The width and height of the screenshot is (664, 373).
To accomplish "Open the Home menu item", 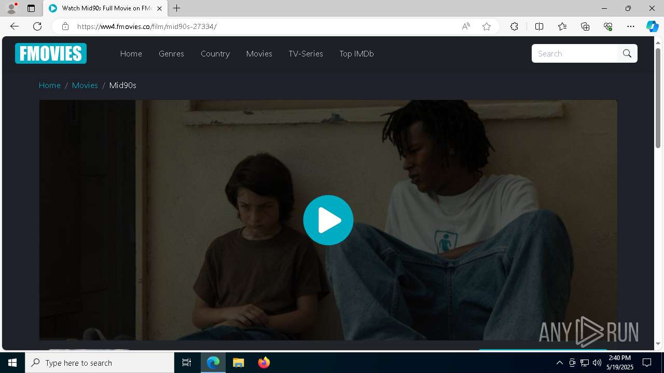I will [131, 53].
